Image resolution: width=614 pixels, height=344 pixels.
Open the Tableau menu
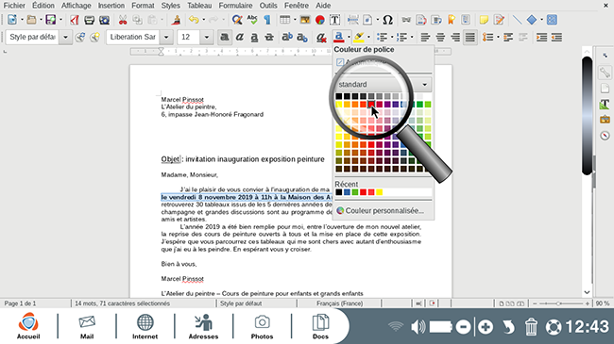(199, 6)
